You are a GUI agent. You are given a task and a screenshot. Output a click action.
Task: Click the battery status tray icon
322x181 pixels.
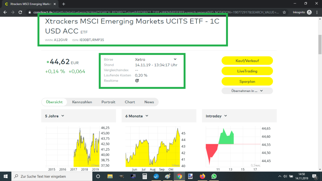pos(291,176)
